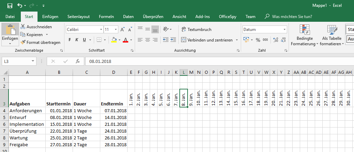Click the Ausschneiden scissors button
The image size is (354, 152).
pos(36,27)
